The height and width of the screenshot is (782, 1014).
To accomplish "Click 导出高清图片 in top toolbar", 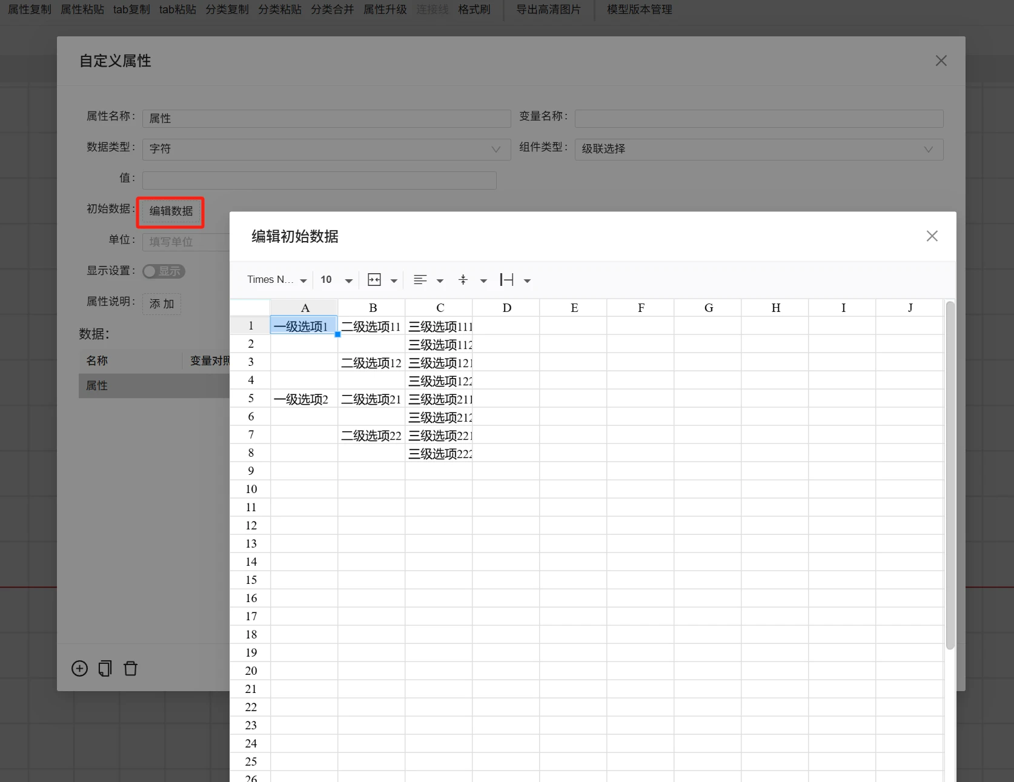I will (x=548, y=10).
